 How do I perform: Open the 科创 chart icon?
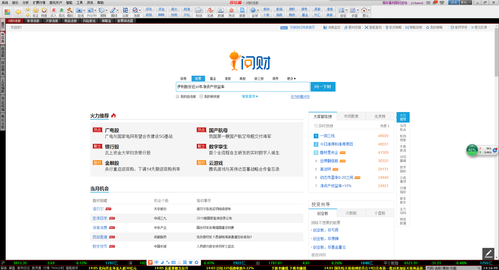pos(199,10)
